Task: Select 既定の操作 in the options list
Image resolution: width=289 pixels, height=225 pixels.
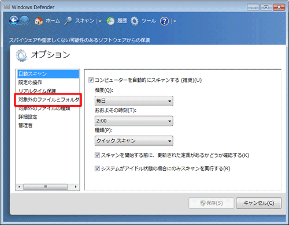Action: coord(30,82)
